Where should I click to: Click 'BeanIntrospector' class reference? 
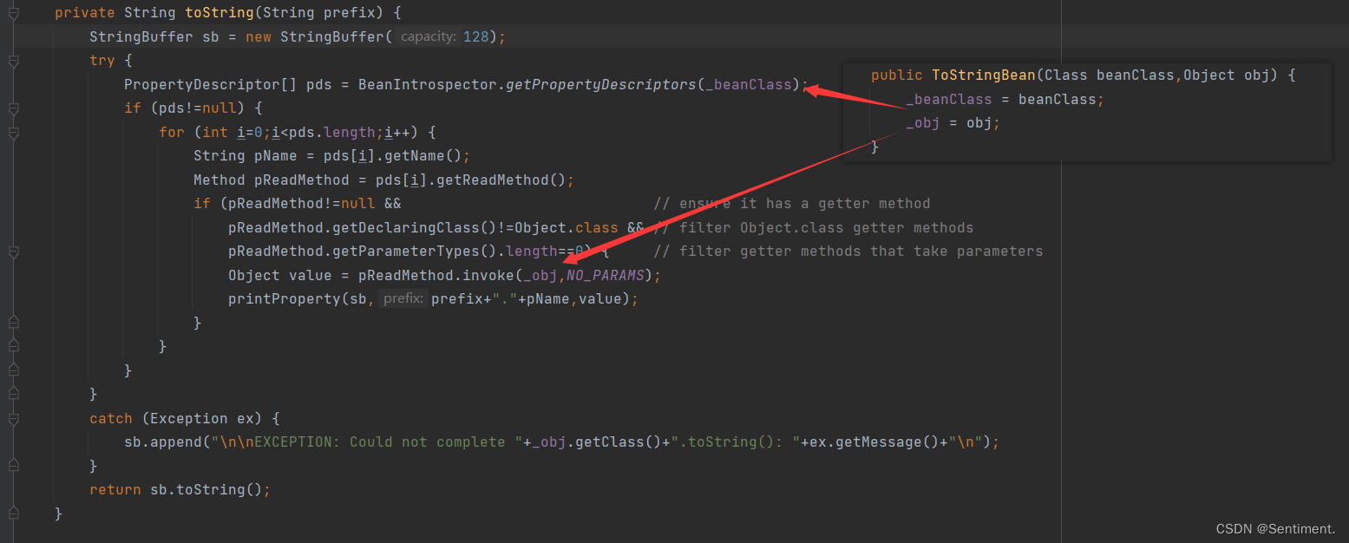(x=428, y=84)
